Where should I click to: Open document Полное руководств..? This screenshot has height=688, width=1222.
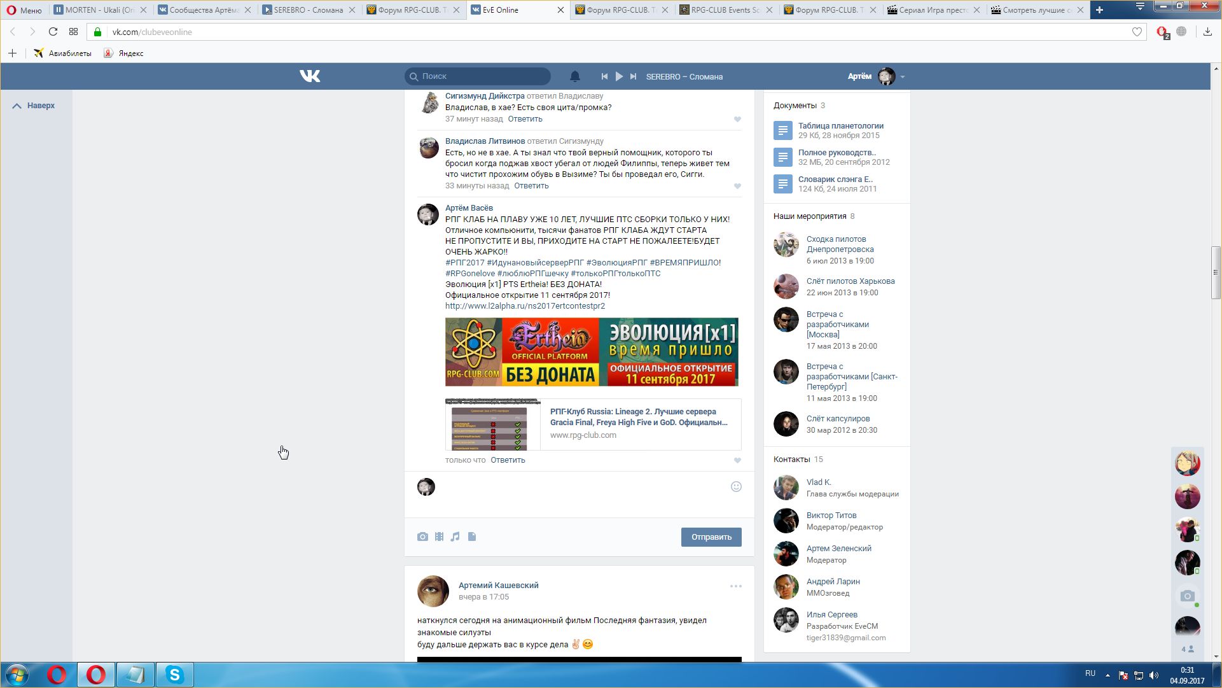tap(837, 153)
